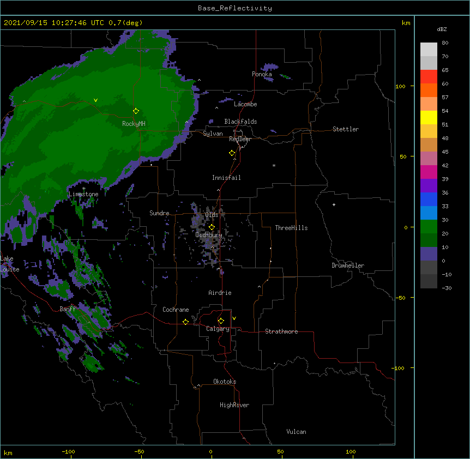Click the yellow diamond marker below RedDeer

tap(232, 153)
